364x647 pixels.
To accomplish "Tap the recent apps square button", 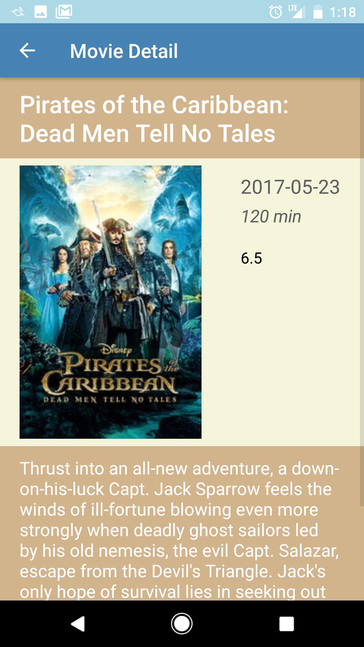I will point(286,624).
